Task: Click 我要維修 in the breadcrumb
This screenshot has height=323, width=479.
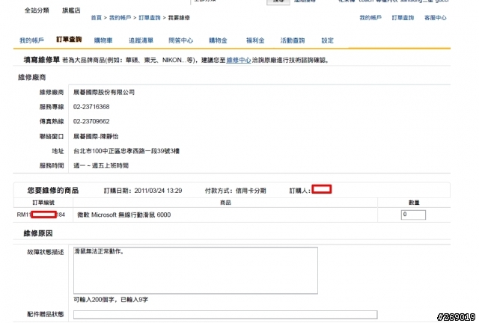Action: (179, 18)
